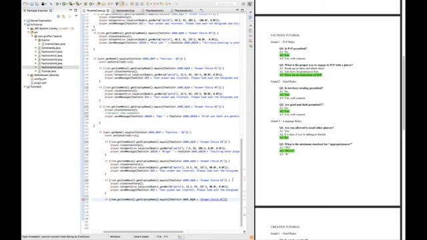Click the Open Perspective icon
The width and height of the screenshot is (427, 240).
(x=244, y=4)
